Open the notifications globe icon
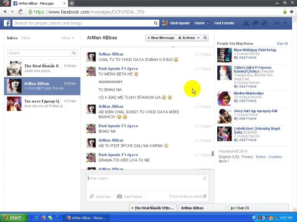Viewport: 297px width, 222px height. tap(264, 23)
